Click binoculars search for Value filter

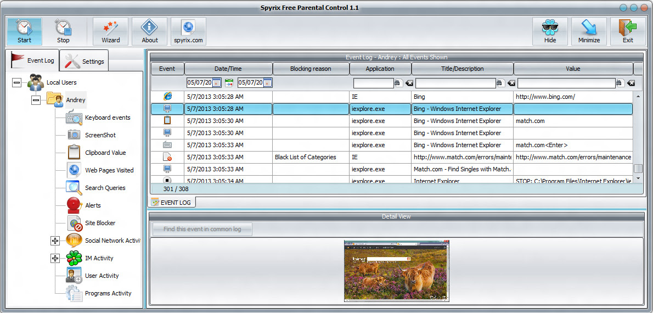coord(620,83)
